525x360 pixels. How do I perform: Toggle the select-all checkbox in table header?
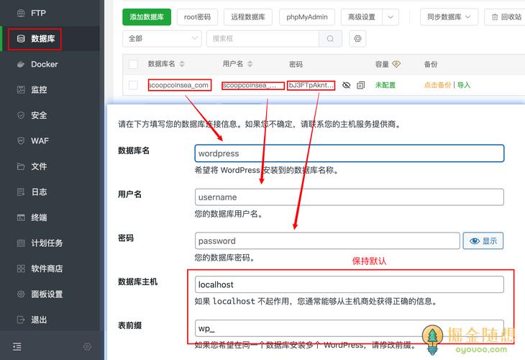(x=133, y=64)
